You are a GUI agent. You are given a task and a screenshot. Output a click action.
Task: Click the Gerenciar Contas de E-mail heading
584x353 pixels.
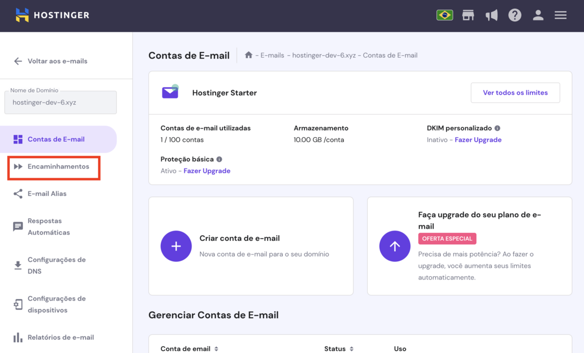(213, 315)
